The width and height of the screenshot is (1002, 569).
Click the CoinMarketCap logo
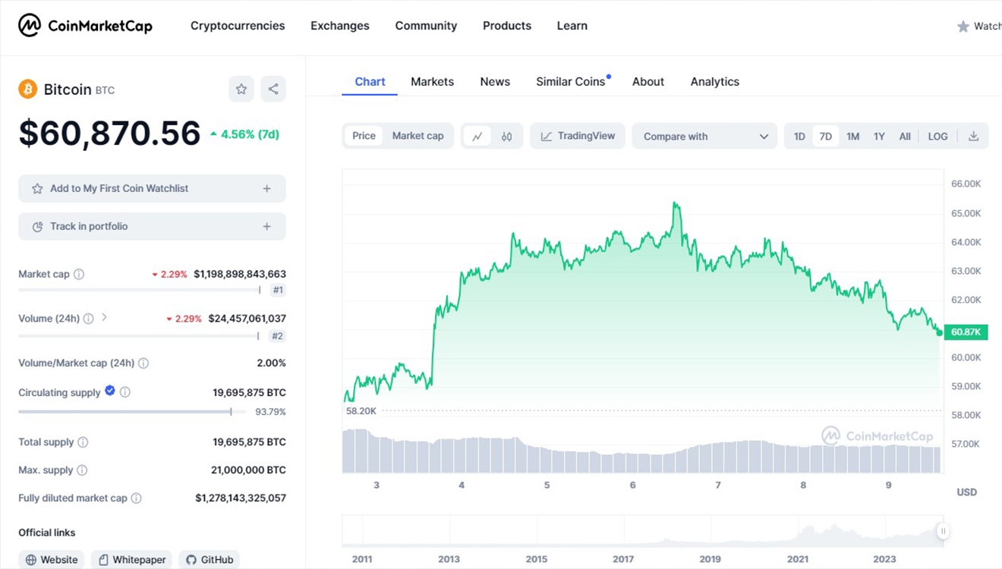click(85, 26)
